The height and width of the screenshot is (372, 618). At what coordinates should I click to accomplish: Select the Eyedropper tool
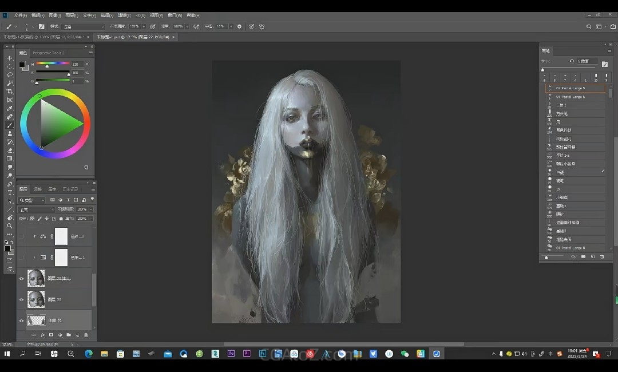click(10, 108)
